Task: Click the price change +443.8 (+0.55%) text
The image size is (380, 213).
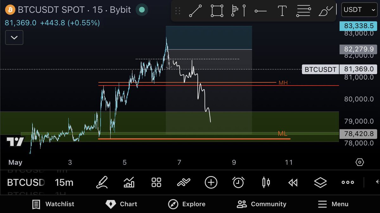Action: point(70,23)
